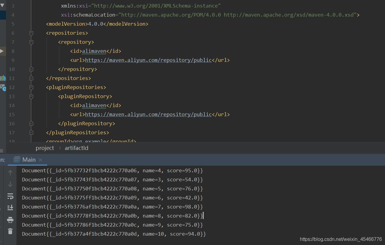
Task: Click line number 14 in the gutter
Action: pyautogui.click(x=11, y=105)
